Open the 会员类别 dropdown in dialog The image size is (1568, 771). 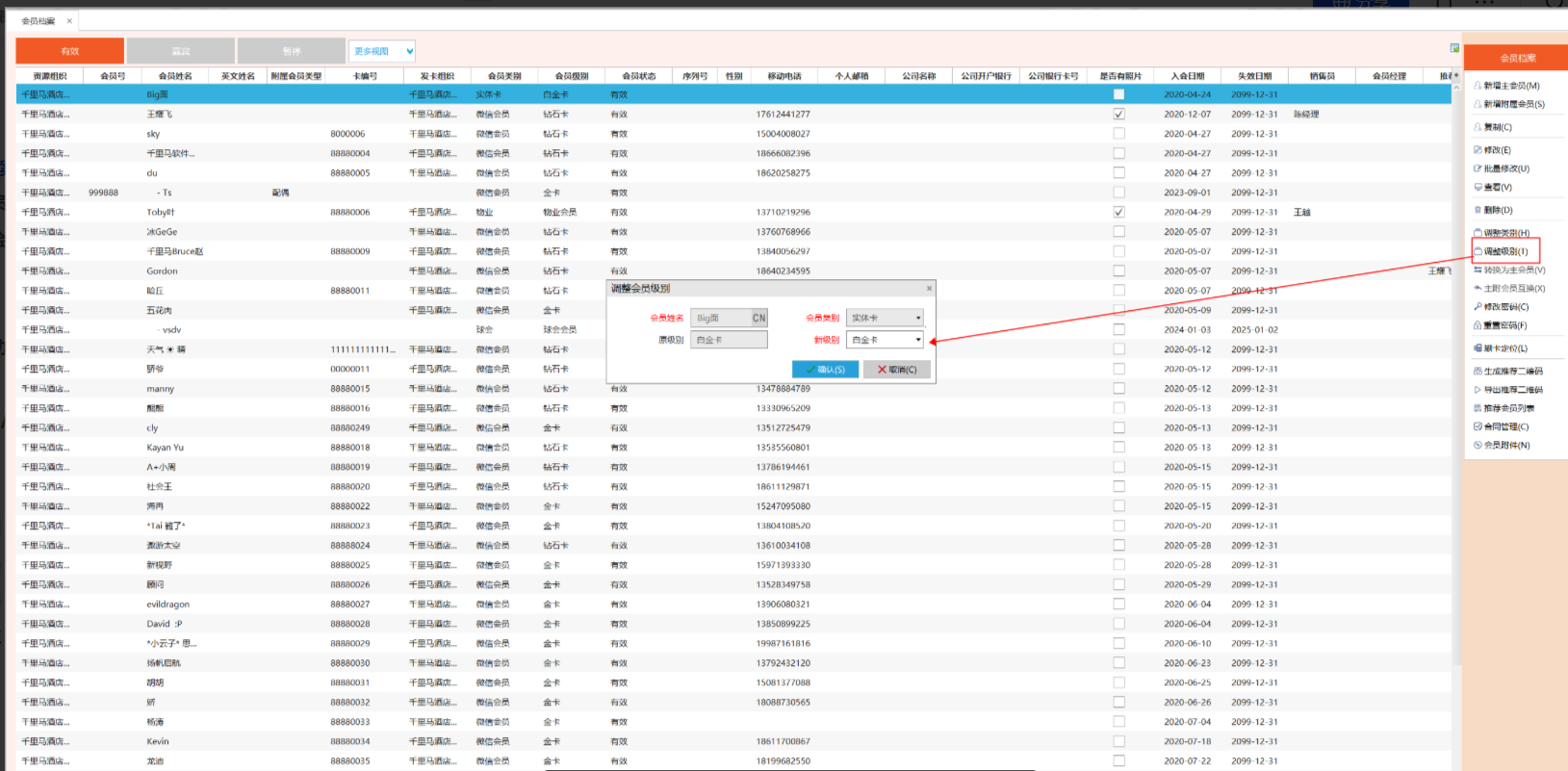(x=917, y=318)
